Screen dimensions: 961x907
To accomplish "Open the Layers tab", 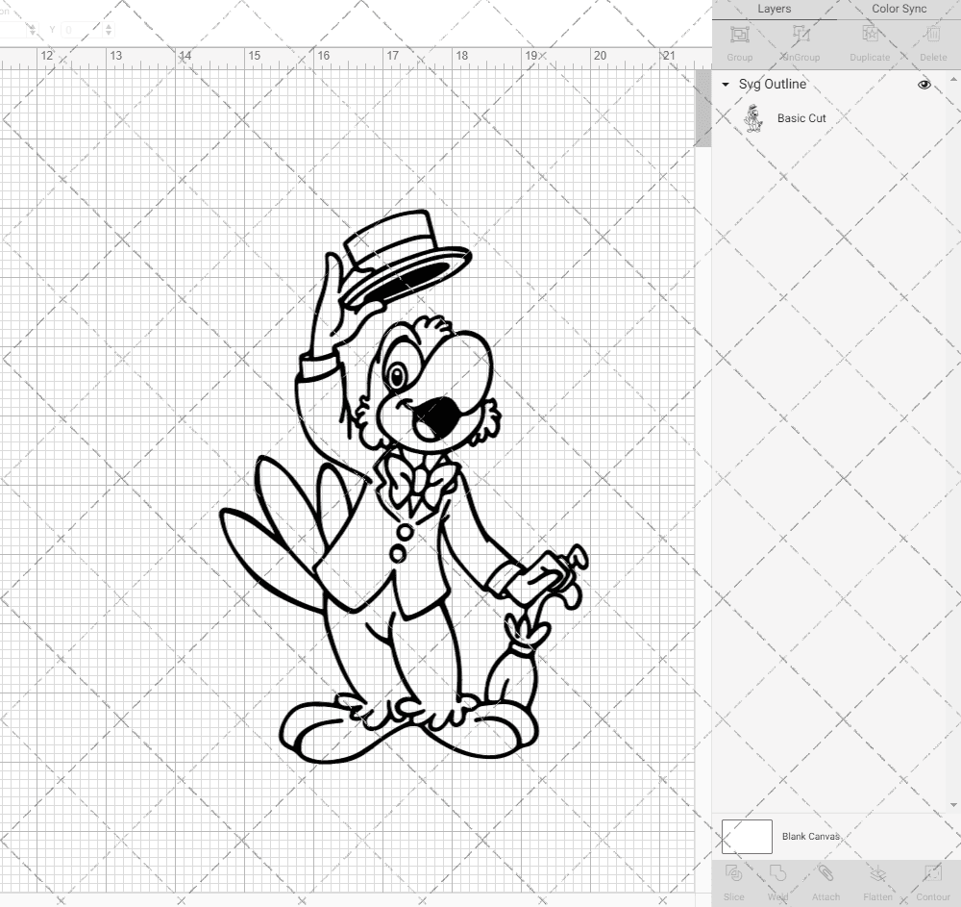I will click(x=774, y=9).
